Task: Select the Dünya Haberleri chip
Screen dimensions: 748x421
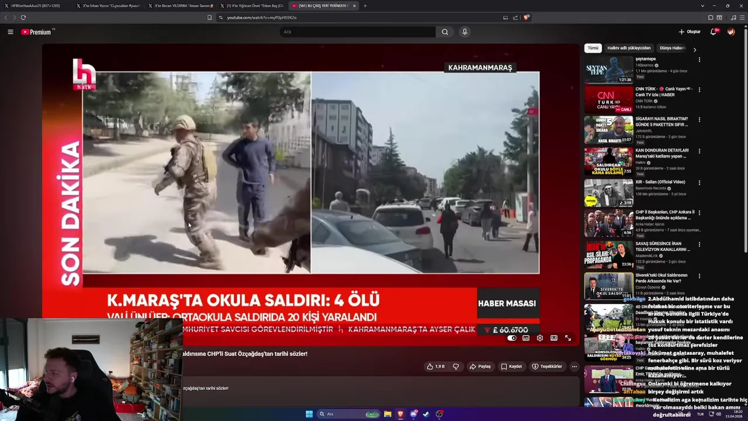Action: [672, 48]
